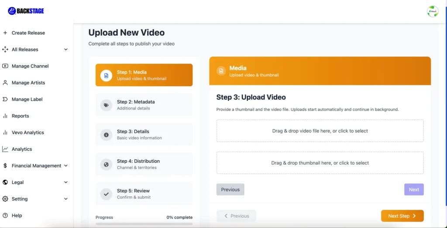Screen dimensions: 447x228
Task: Select the Step 1: Media tab
Action: click(144, 75)
